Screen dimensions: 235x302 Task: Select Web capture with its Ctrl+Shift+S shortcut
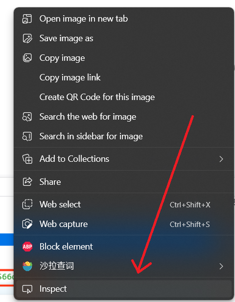click(x=124, y=224)
